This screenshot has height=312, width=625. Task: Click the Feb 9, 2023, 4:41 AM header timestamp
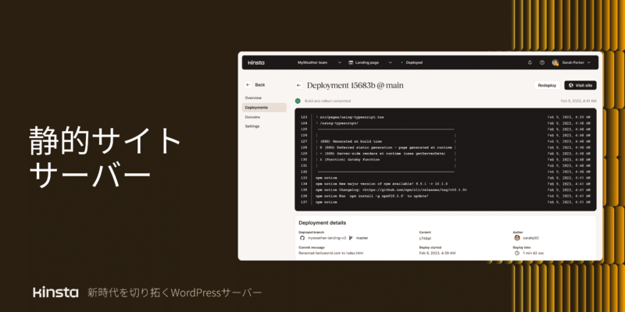578,101
